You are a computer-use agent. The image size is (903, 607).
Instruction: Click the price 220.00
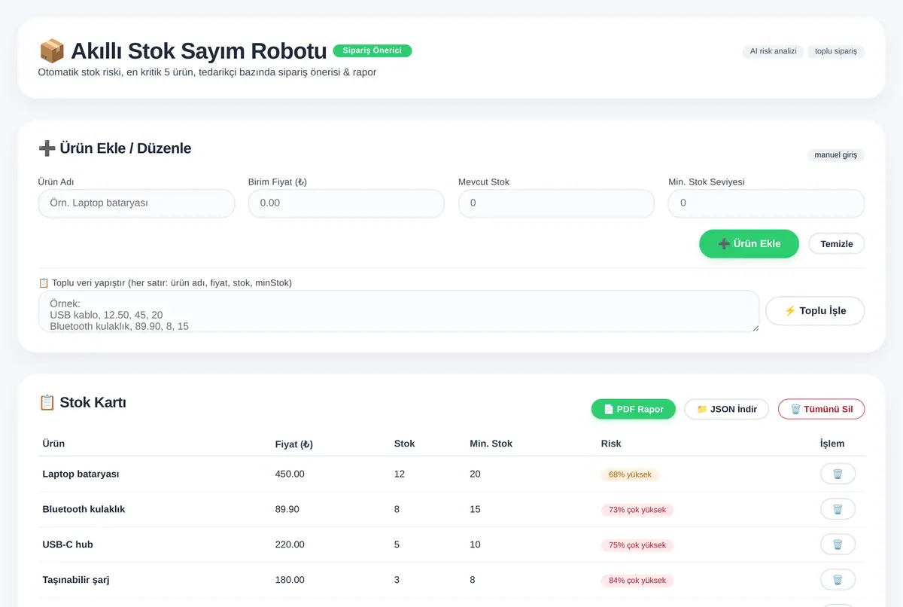click(290, 544)
